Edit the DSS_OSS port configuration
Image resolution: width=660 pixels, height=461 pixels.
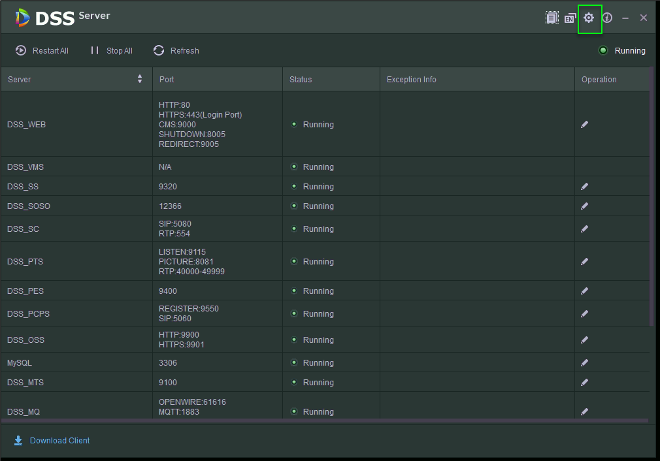click(584, 340)
